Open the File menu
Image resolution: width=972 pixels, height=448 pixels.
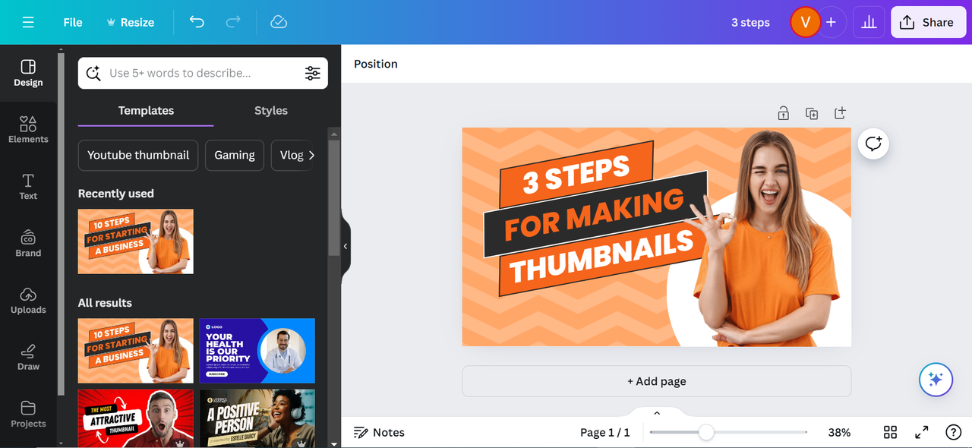pyautogui.click(x=73, y=22)
